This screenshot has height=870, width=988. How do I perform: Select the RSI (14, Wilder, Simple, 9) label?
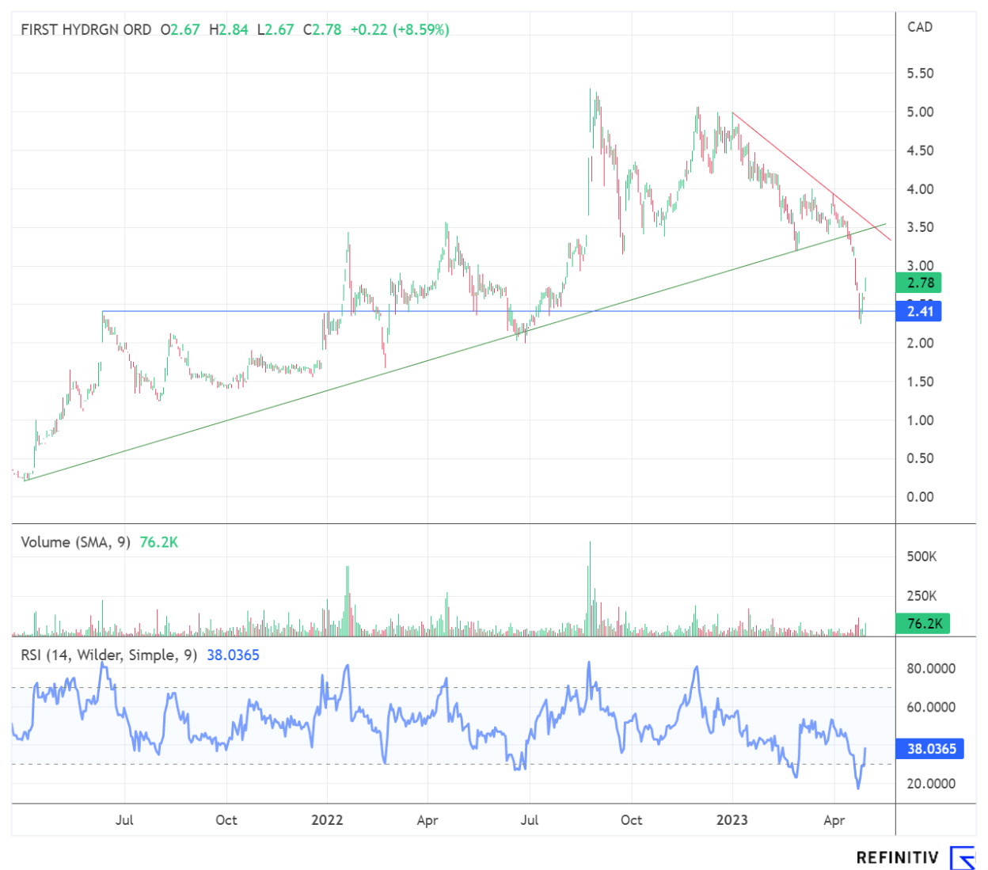[x=108, y=655]
